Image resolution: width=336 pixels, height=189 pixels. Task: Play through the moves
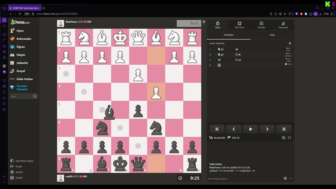tap(250, 129)
